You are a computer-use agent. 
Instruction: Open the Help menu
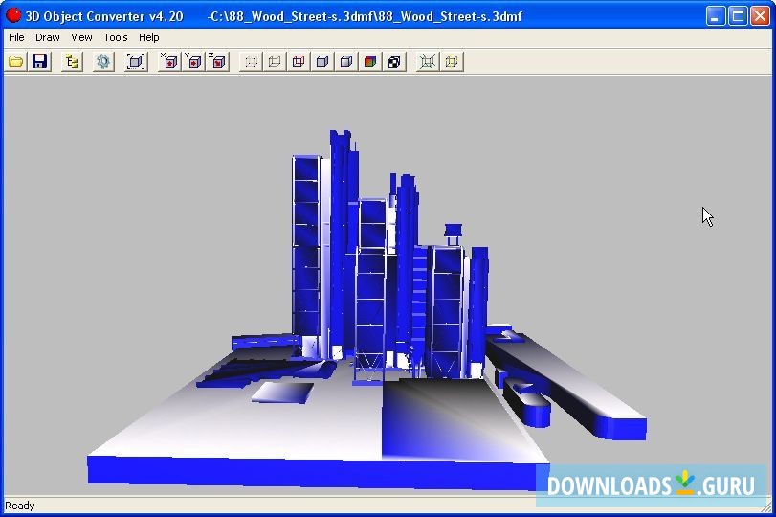coord(149,37)
